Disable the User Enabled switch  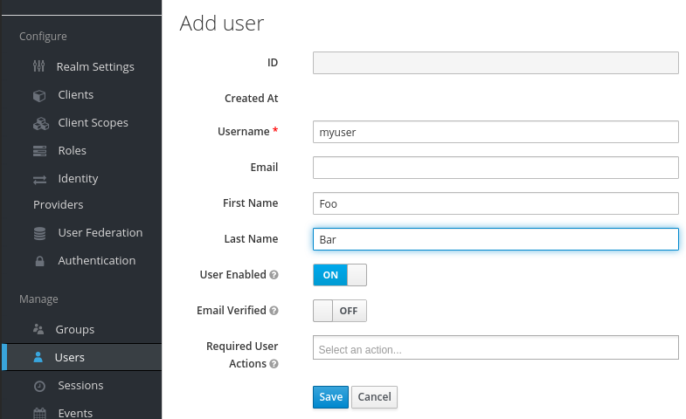pos(339,275)
